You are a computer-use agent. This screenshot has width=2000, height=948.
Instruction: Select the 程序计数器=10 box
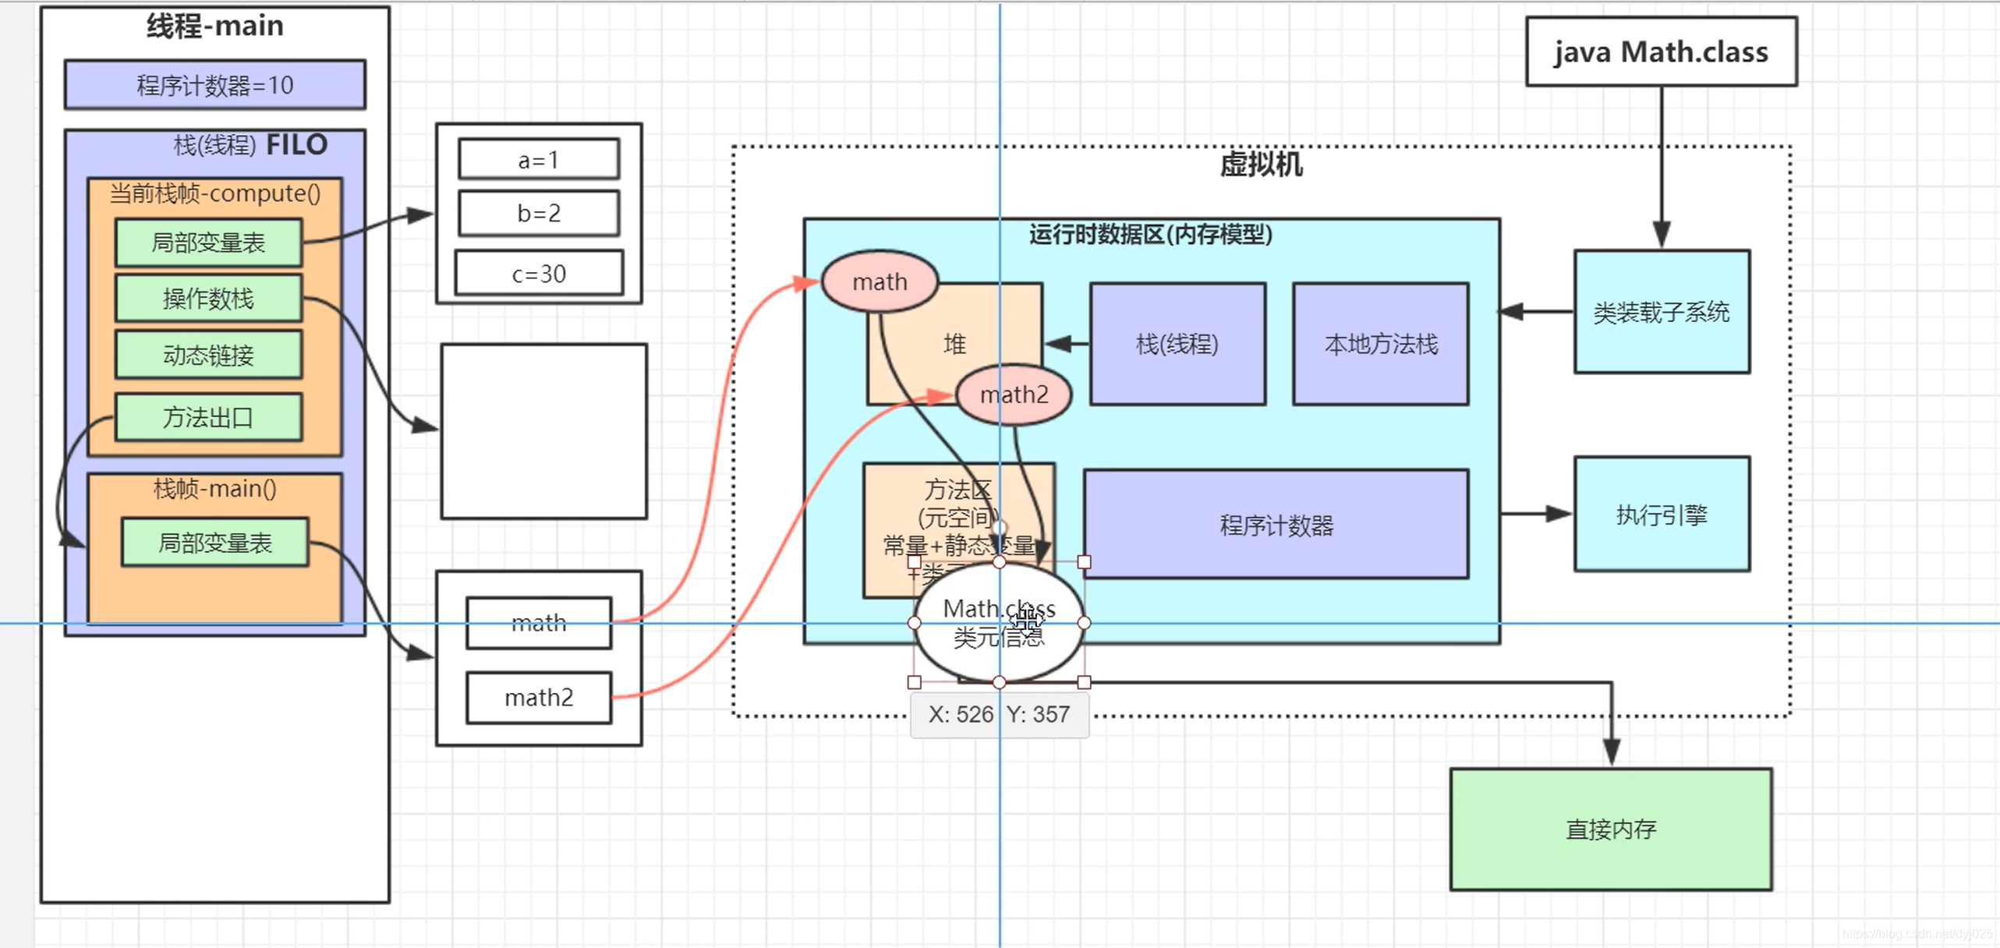(x=215, y=85)
